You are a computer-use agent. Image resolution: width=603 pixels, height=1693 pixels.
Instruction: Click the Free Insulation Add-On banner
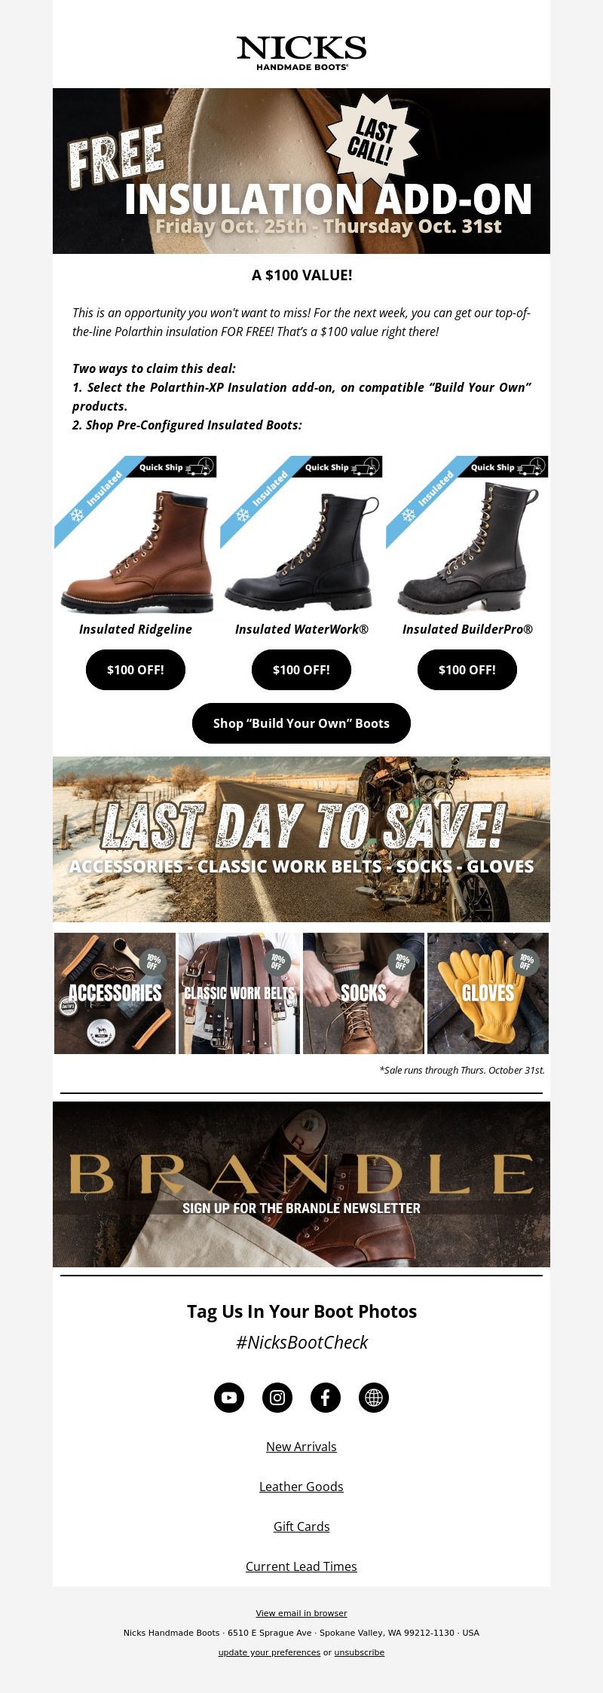tap(301, 171)
